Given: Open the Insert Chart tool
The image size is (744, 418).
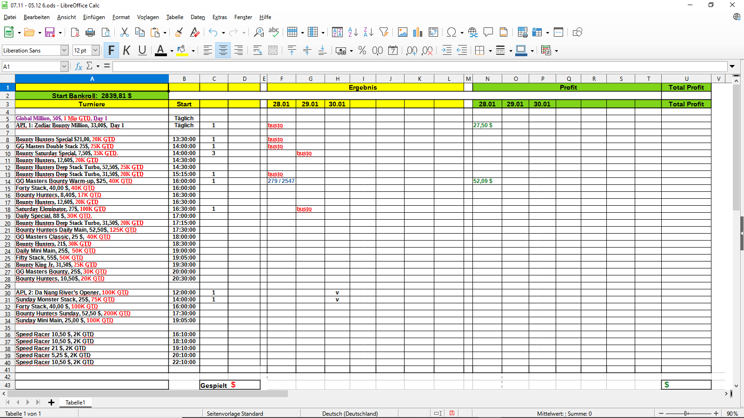Looking at the screenshot, I should [x=418, y=32].
